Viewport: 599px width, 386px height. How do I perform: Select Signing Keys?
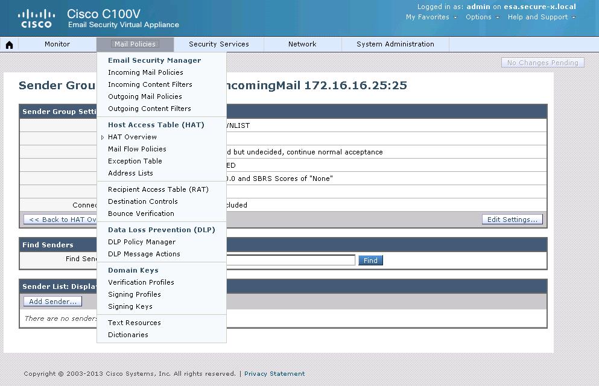coord(130,306)
